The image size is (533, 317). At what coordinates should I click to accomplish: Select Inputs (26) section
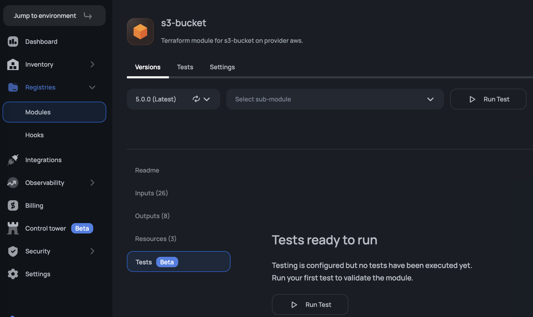(151, 193)
